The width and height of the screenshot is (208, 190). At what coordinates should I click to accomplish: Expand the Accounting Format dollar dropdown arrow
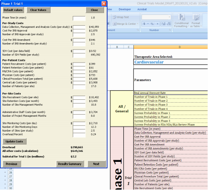coord(148,24)
